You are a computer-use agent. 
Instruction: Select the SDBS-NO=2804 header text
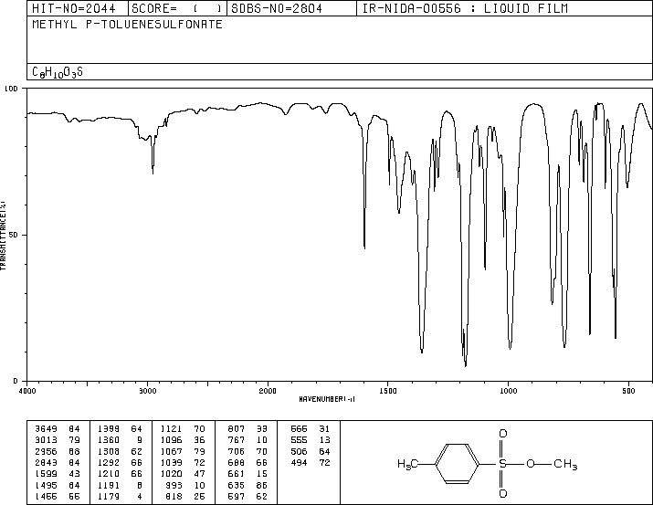(277, 8)
